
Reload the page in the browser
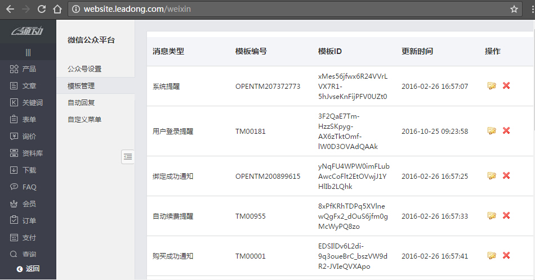click(41, 10)
